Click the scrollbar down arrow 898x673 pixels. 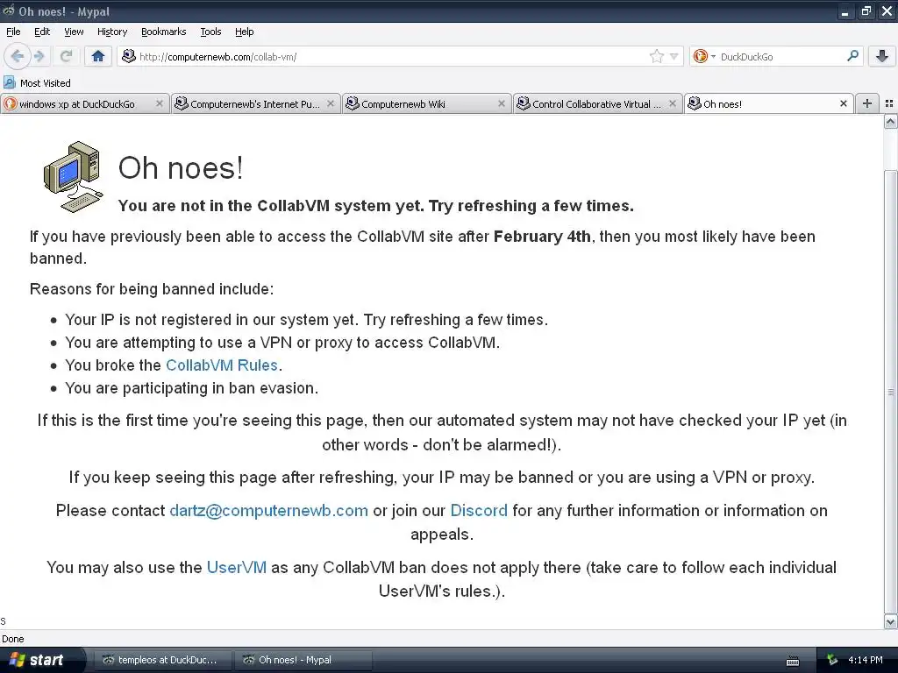click(891, 621)
